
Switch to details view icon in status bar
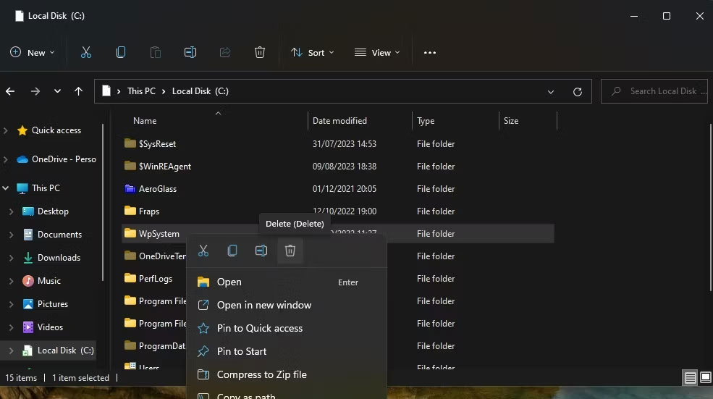(691, 377)
